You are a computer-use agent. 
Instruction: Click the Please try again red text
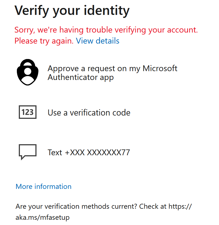(44, 41)
